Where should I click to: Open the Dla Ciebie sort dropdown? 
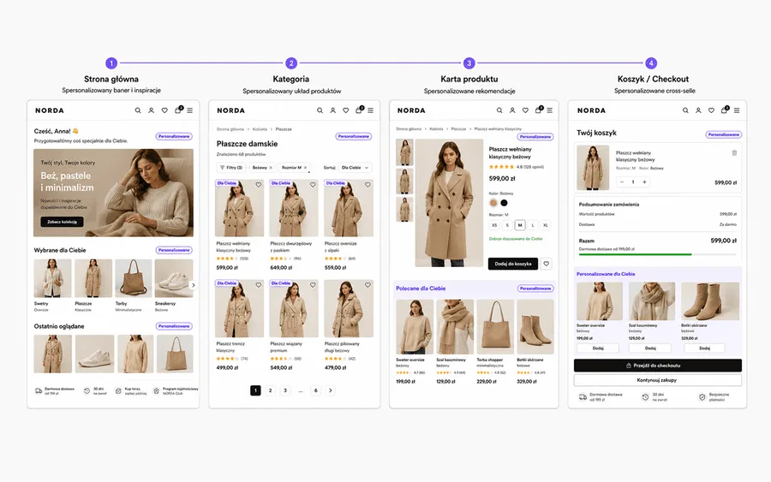point(355,168)
